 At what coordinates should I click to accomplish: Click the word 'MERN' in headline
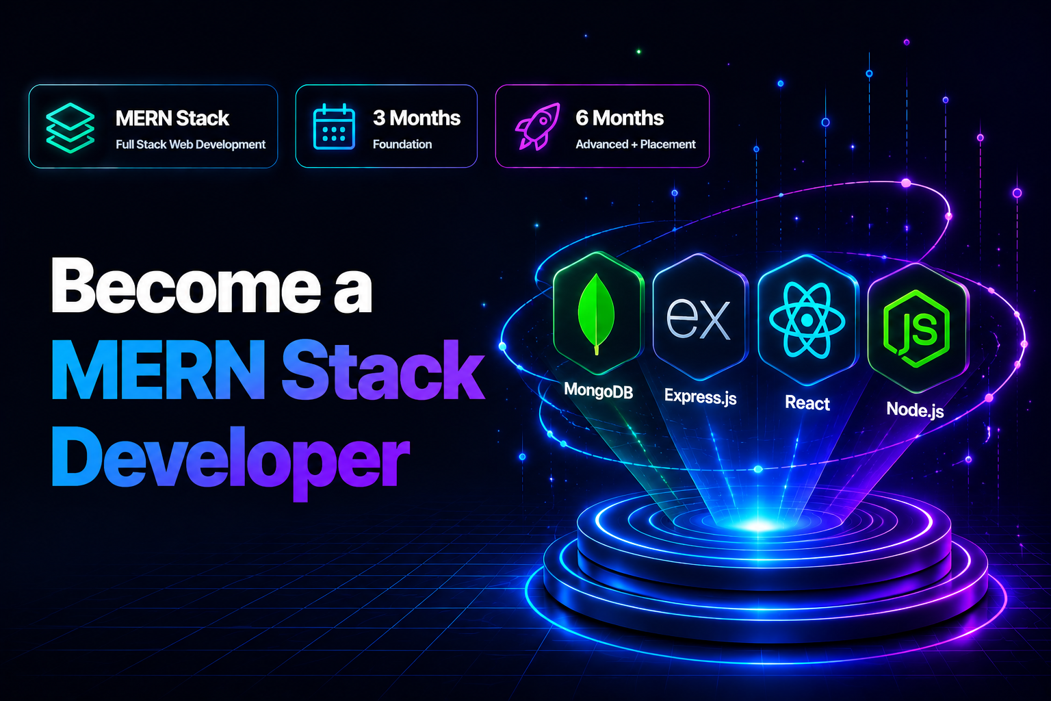[159, 370]
